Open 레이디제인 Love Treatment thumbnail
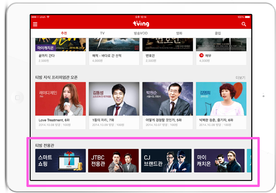 61,99
